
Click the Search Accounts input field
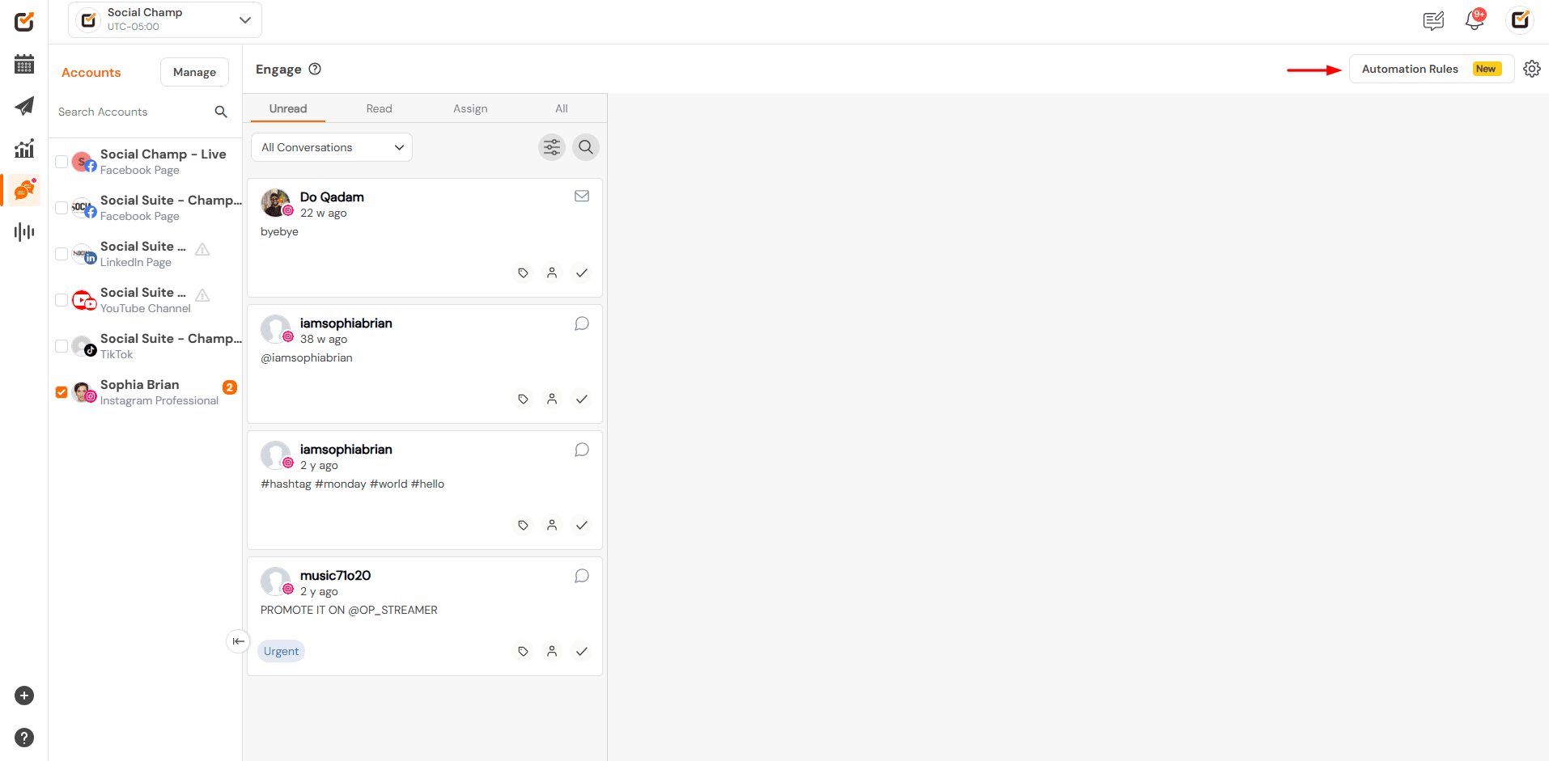click(129, 112)
